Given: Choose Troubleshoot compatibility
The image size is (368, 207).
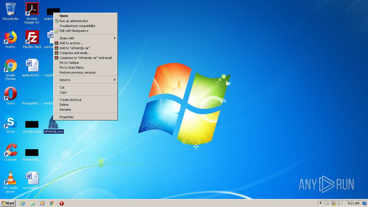Looking at the screenshot, I should click(x=85, y=26).
